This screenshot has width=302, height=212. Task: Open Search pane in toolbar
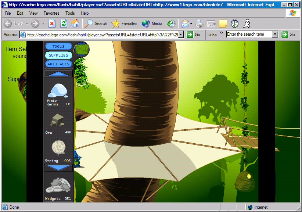pyautogui.click(x=96, y=24)
